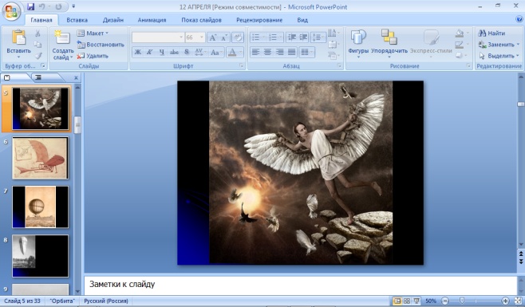Open the Дизайн ribbon tab

[x=113, y=20]
